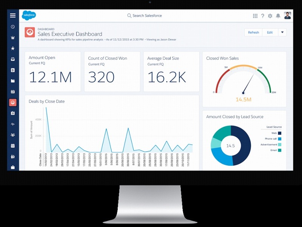The height and width of the screenshot is (227, 302).
Task: Click the 20M gauge label
Action: (274, 92)
